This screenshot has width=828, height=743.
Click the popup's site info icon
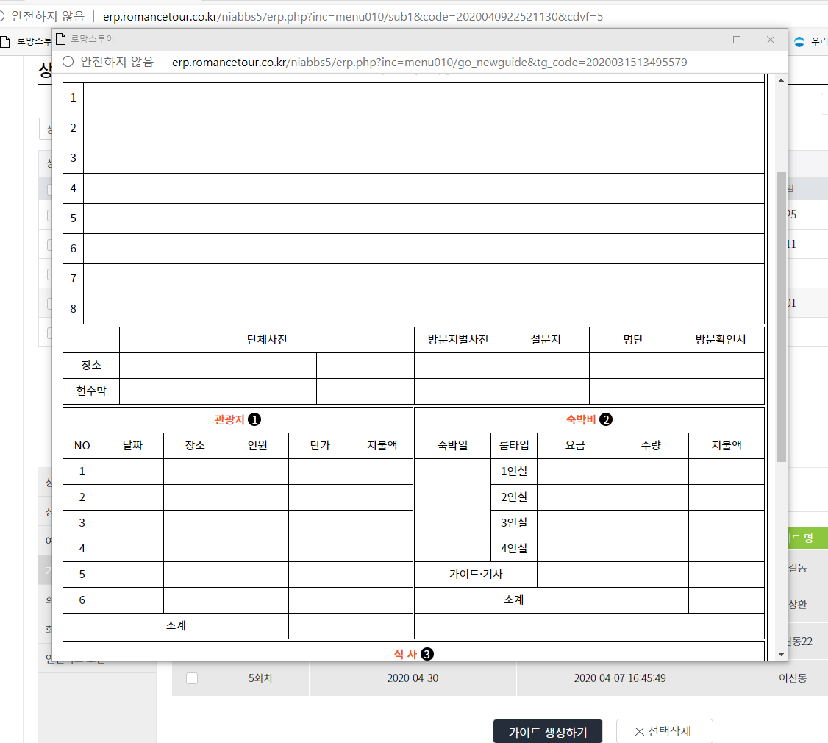coord(68,62)
